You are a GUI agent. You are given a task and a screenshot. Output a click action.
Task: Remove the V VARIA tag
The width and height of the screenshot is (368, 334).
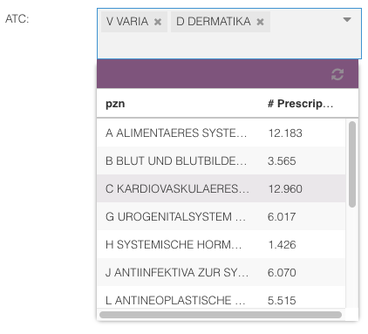tap(158, 22)
